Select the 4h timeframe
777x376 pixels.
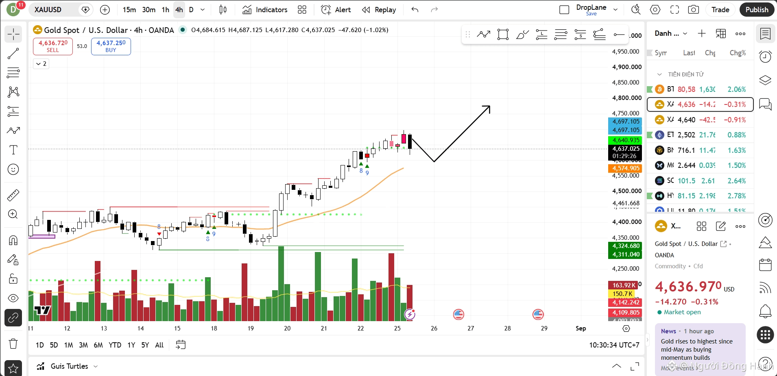179,10
